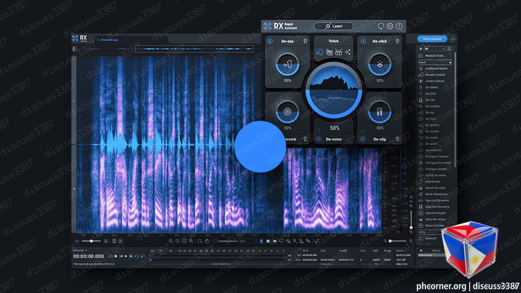Toggle De-clip power button
The width and height of the screenshot is (521, 293).
(x=362, y=139)
